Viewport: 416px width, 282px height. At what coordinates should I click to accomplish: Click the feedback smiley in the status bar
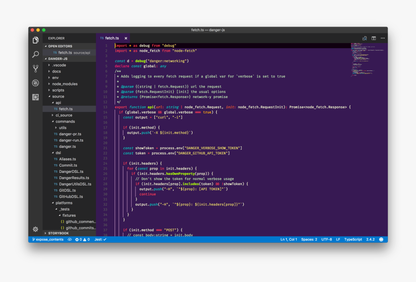(x=381, y=239)
